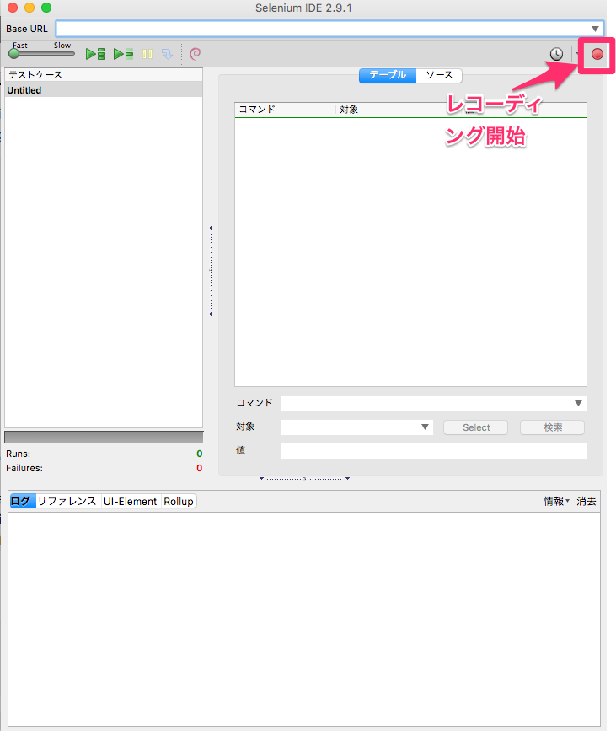Click the yellow minimize window button
The image size is (616, 731).
29,8
